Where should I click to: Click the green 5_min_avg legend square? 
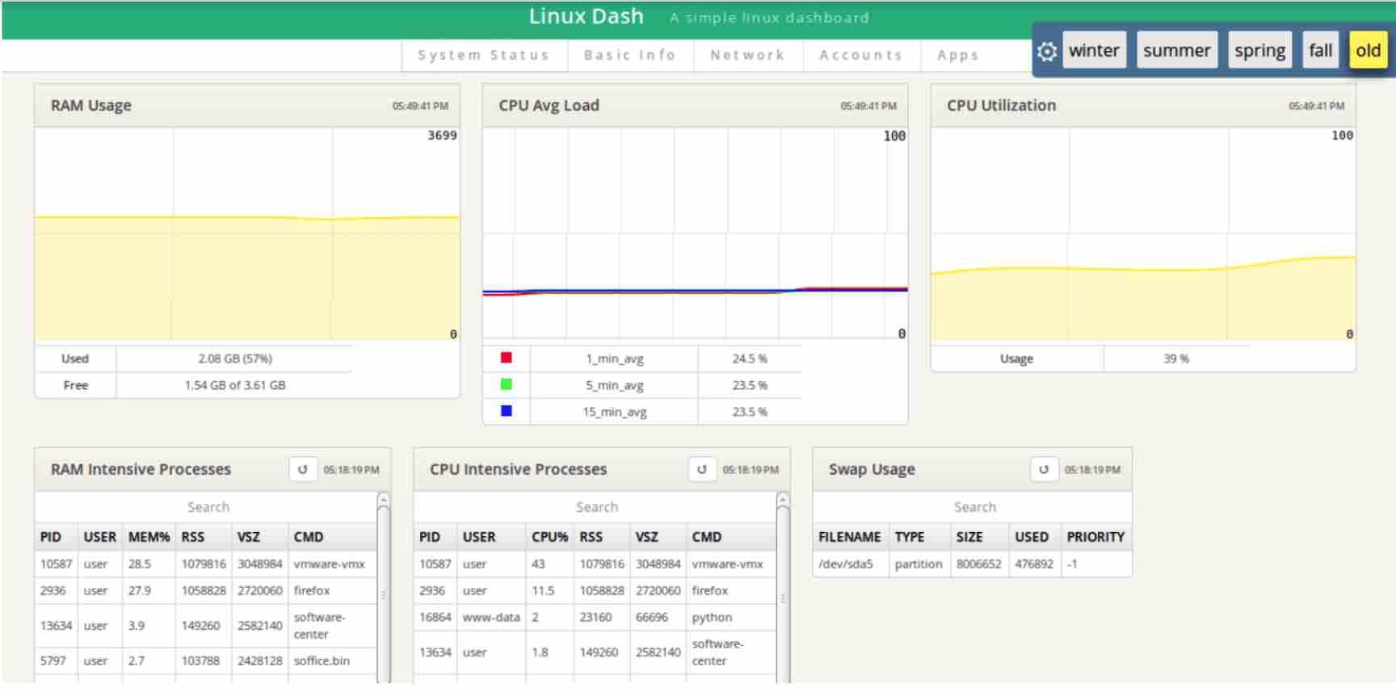point(507,384)
